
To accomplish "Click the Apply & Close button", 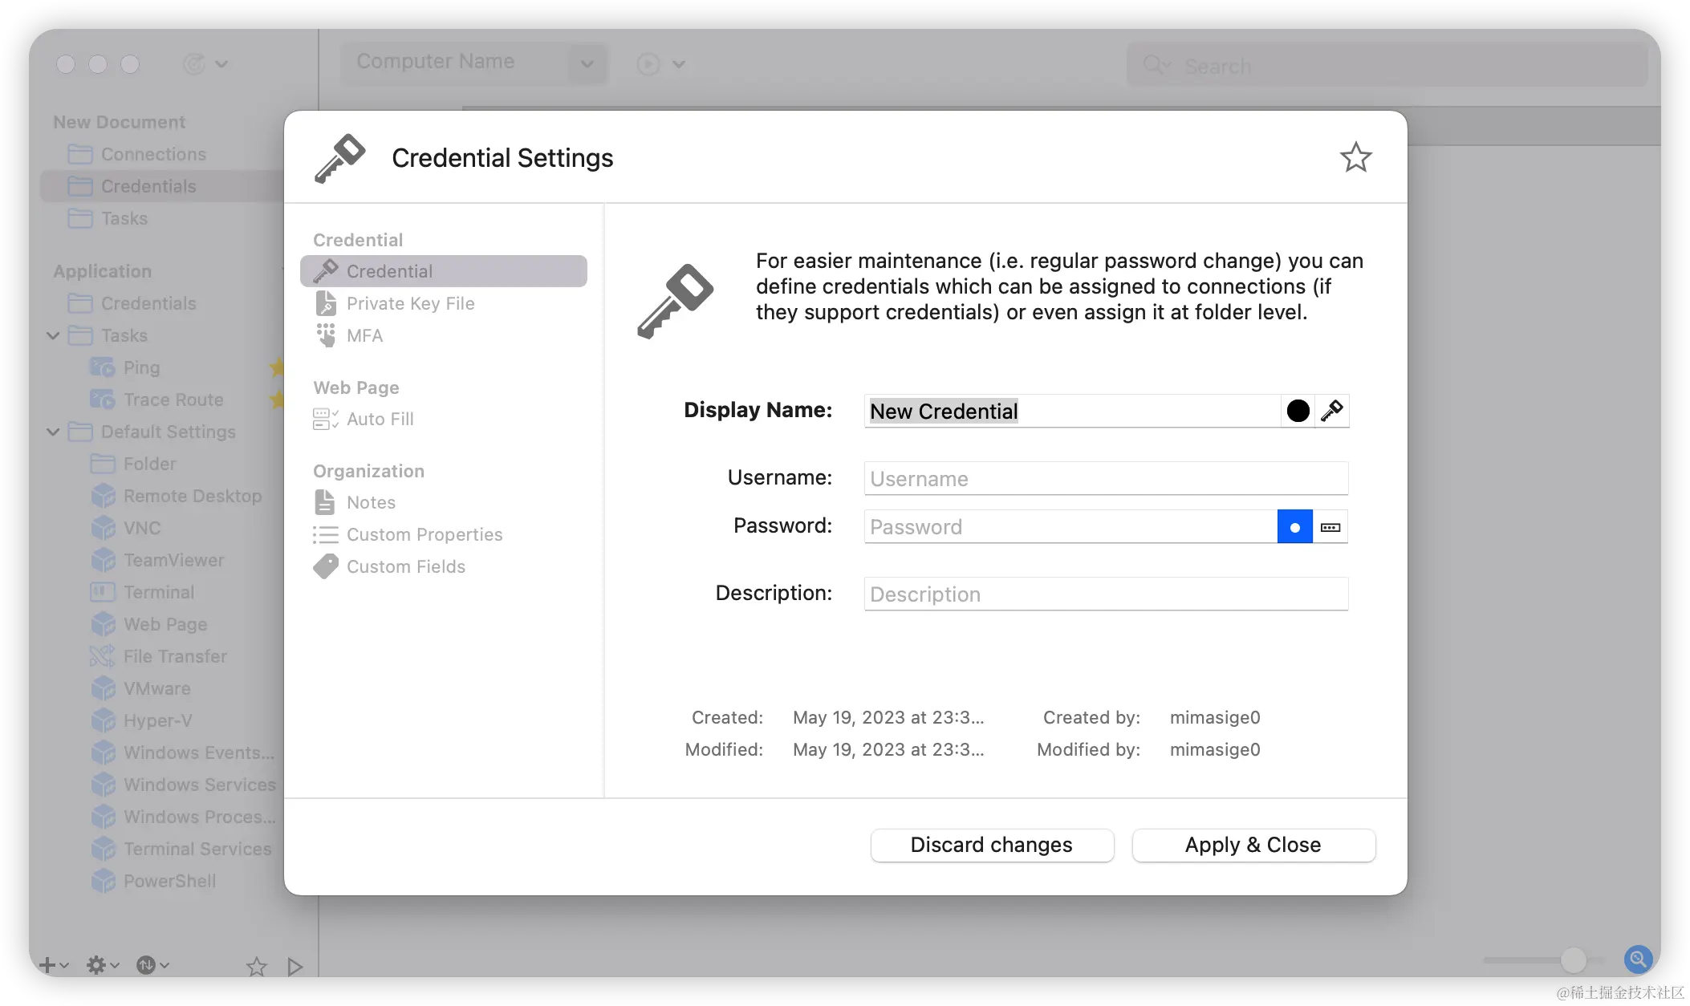I will point(1253,845).
